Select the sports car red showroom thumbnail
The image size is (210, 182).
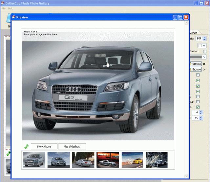coord(108,160)
